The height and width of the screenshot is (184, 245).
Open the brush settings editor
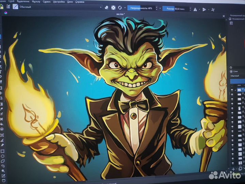click(8, 6)
